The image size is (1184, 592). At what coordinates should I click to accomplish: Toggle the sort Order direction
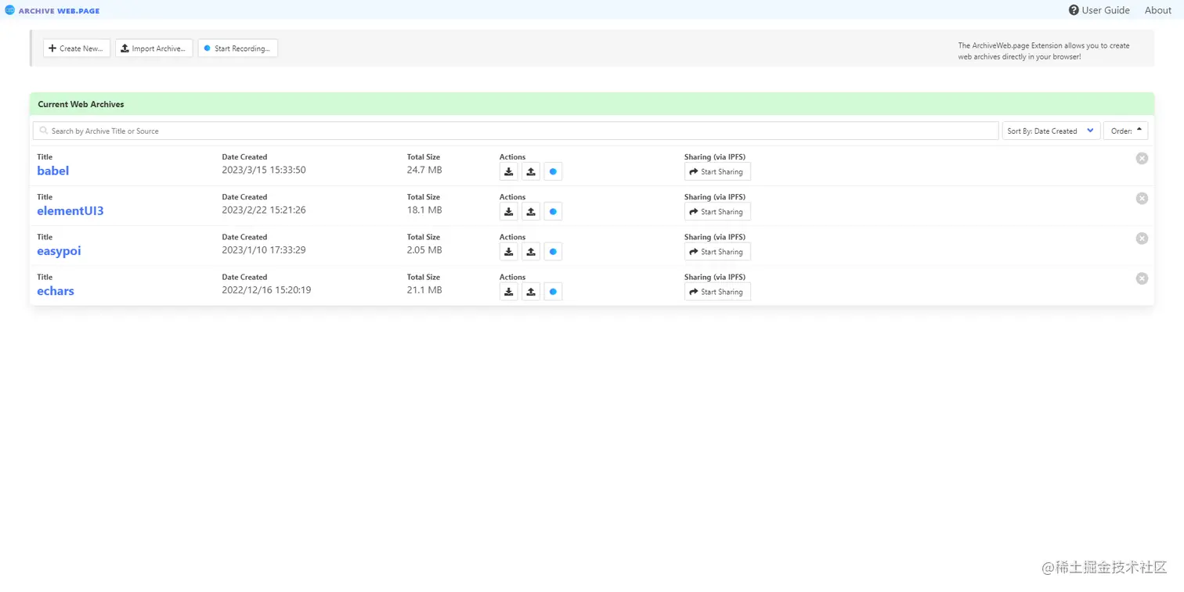click(x=1125, y=131)
